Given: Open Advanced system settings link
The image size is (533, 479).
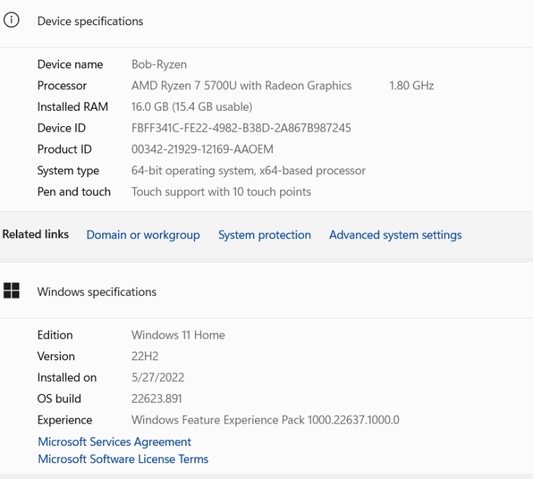Looking at the screenshot, I should point(395,235).
